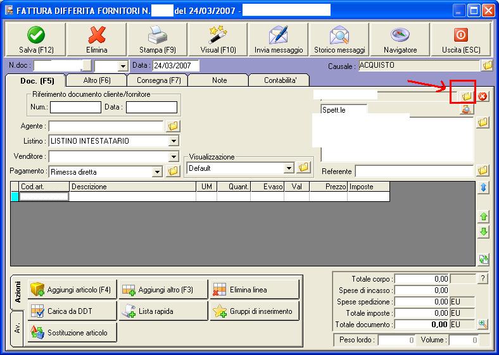Expand dropdown next to N.doc field

point(122,66)
